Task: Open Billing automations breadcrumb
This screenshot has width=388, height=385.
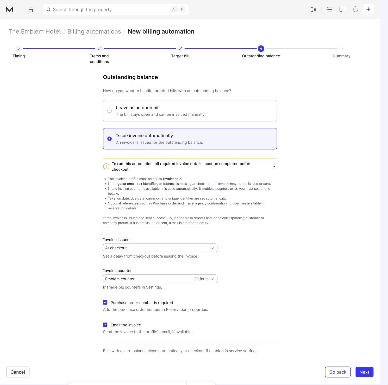Action: (x=94, y=31)
